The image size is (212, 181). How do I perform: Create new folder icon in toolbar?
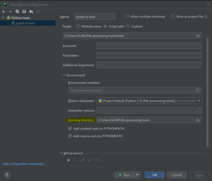click(31, 11)
